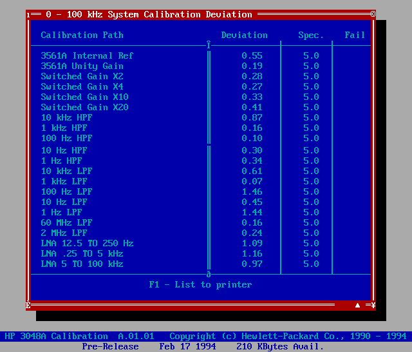Select the 1 Hz LPF path
The width and height of the screenshot is (412, 352).
tap(62, 212)
